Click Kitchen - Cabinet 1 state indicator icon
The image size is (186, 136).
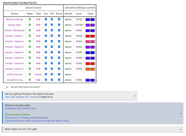30,36
